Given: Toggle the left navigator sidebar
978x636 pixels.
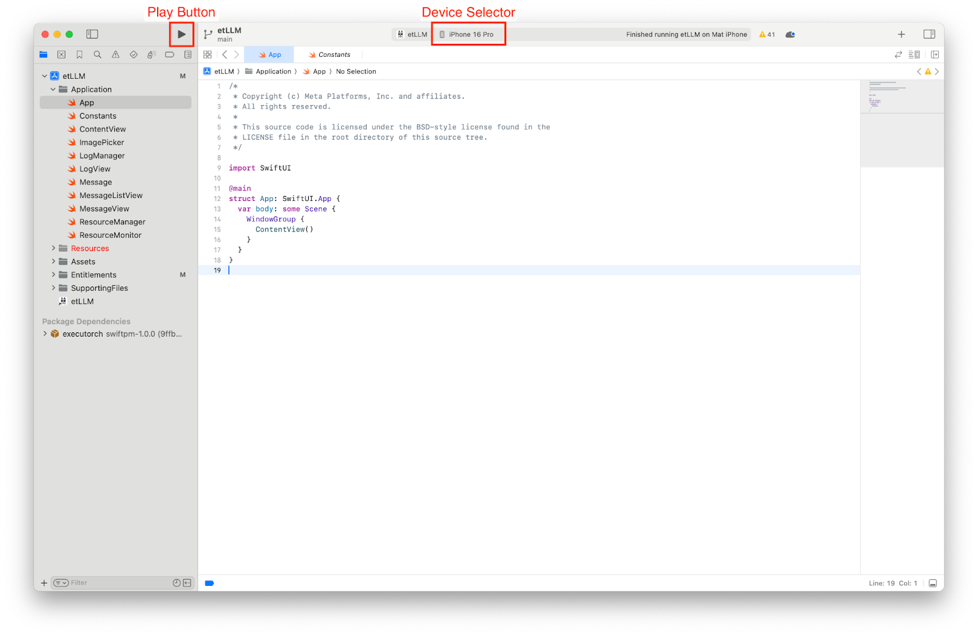Looking at the screenshot, I should (x=92, y=34).
